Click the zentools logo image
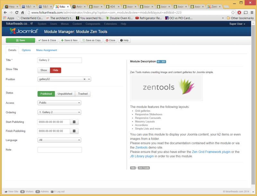Image resolution: width=257 pixels, height=196 pixels. pos(166,87)
